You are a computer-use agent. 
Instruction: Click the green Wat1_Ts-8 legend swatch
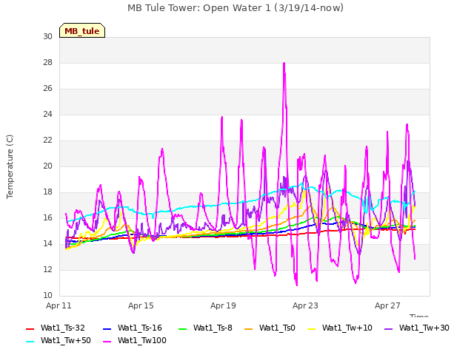183,328
